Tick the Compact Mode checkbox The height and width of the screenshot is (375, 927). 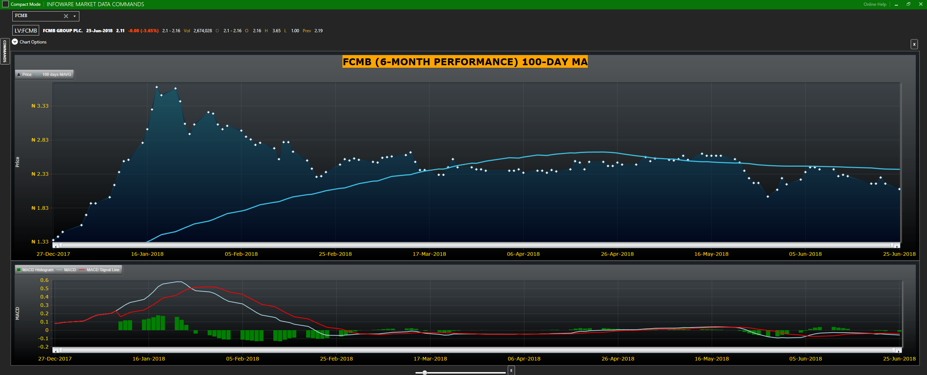(x=5, y=4)
